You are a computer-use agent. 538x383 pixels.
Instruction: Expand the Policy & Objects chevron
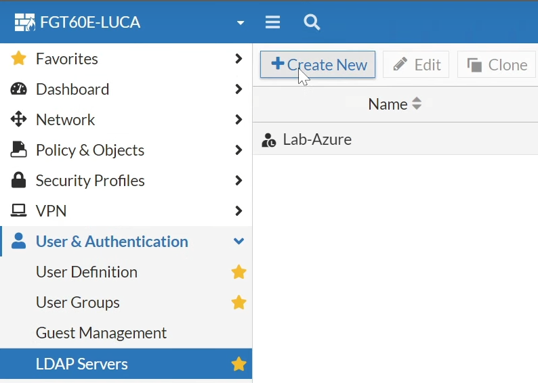point(239,150)
